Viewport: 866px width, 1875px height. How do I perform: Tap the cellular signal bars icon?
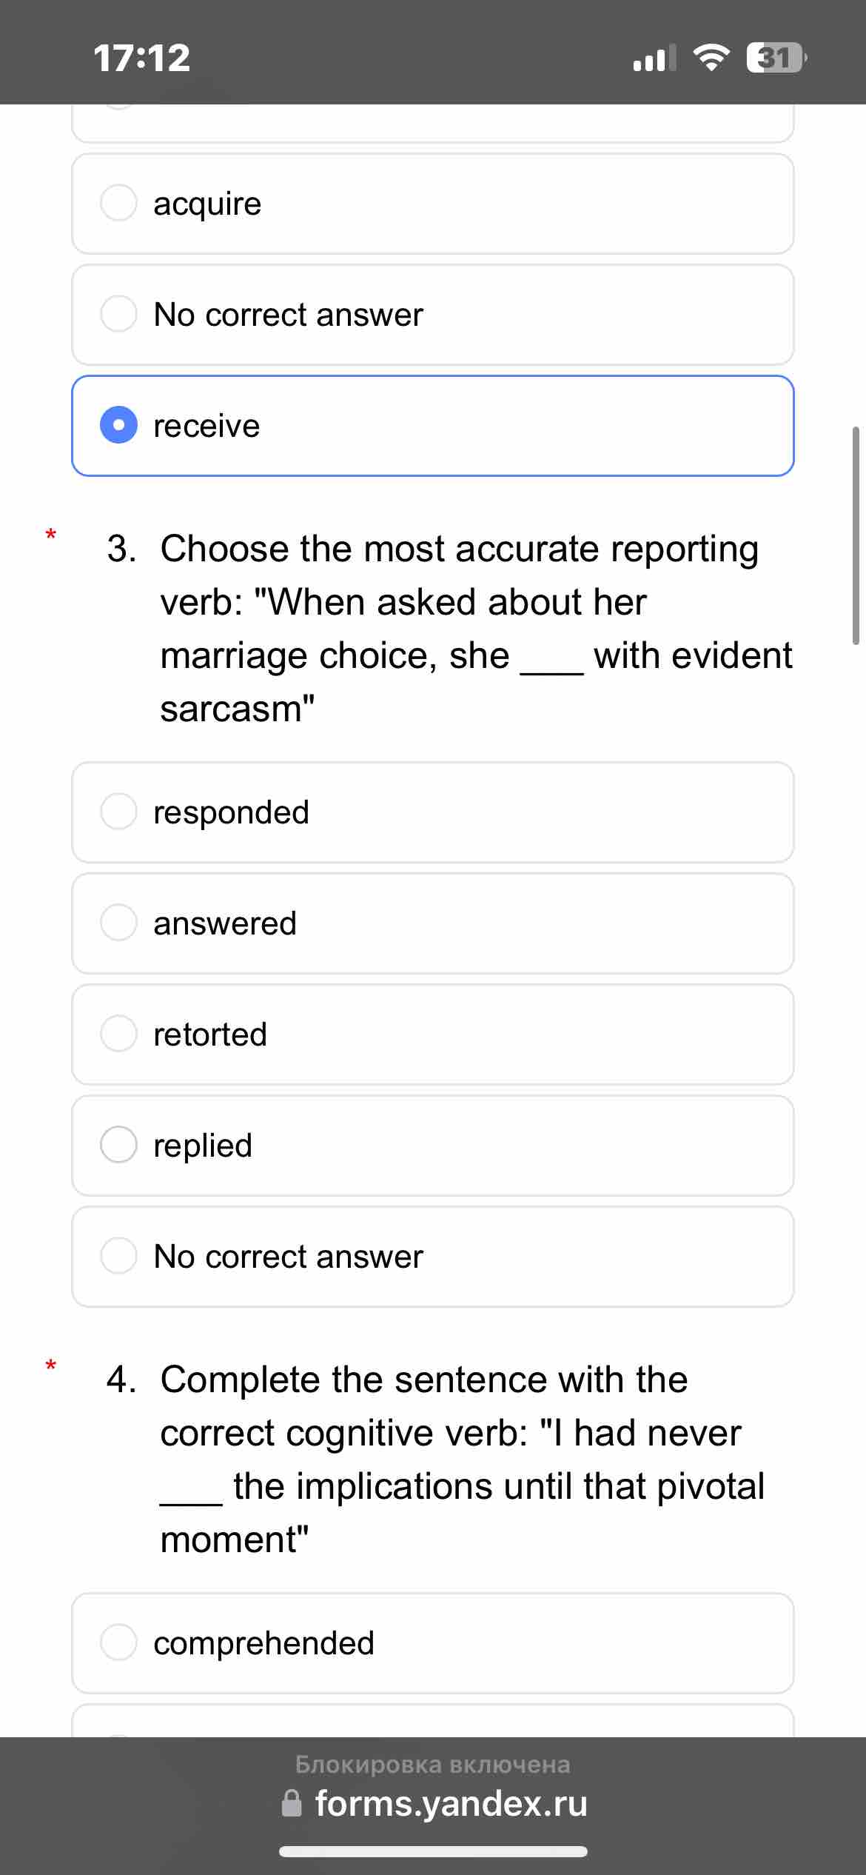(x=654, y=58)
